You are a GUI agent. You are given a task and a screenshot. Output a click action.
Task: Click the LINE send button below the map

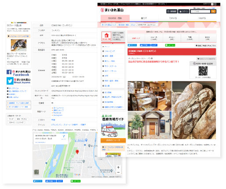(76, 181)
